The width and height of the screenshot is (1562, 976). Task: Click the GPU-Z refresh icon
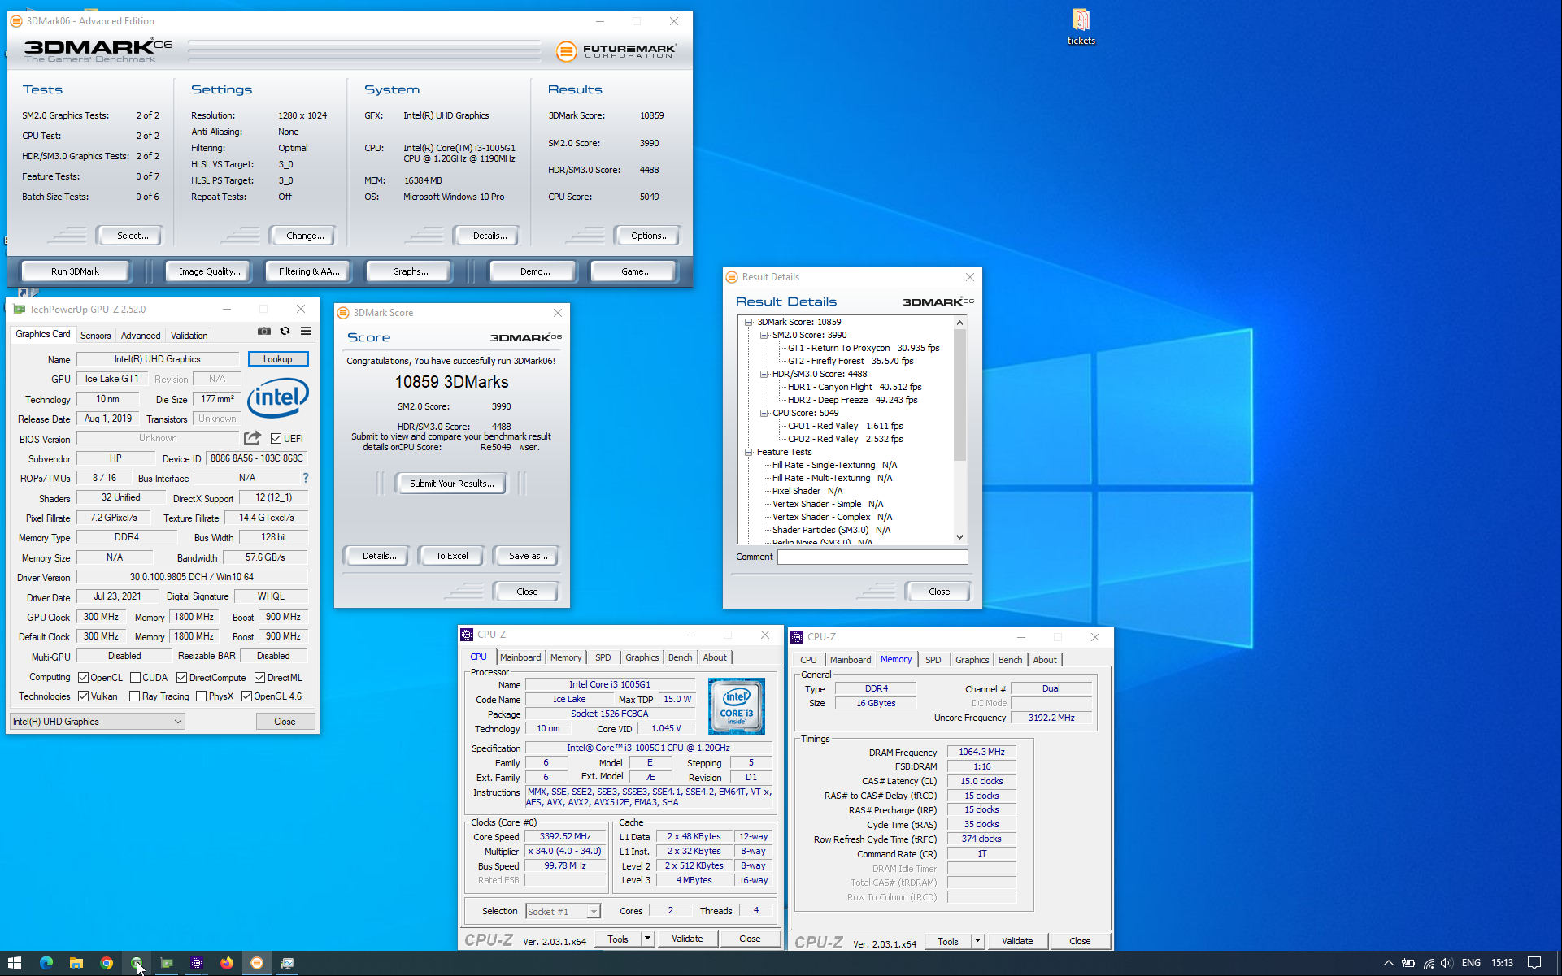[x=285, y=331]
